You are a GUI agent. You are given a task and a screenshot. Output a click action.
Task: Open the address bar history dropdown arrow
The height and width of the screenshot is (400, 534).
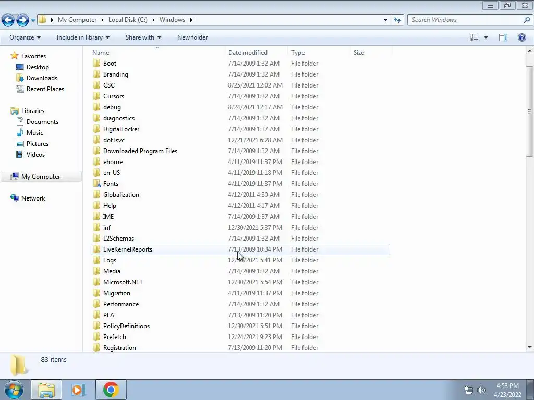(x=385, y=20)
